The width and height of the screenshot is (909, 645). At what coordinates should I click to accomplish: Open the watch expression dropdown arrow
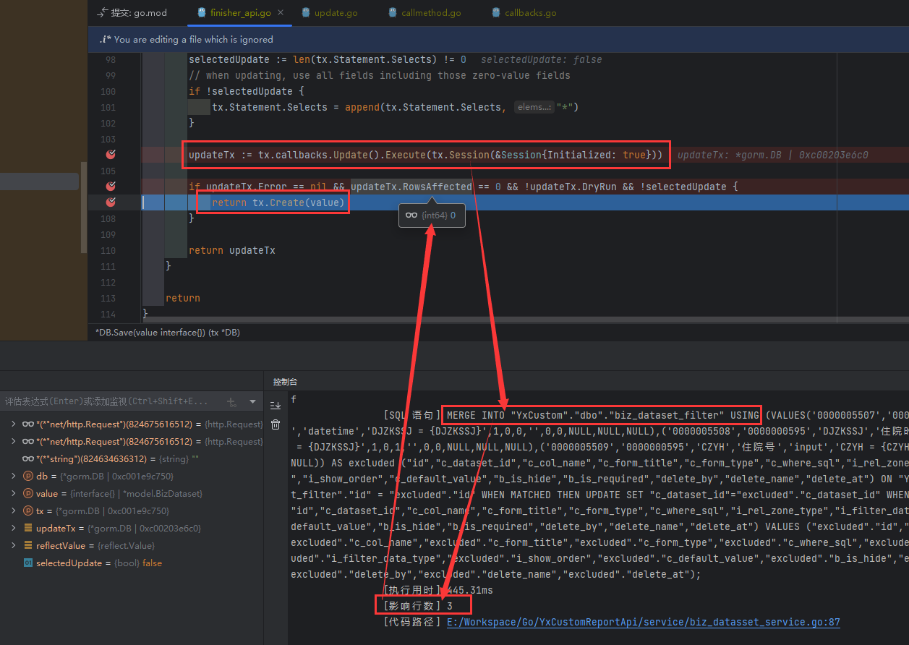[251, 401]
